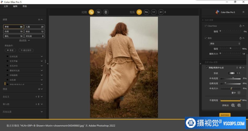Adjust the 边框亮度 slider
This screenshot has width=248, height=131.
point(231,84)
